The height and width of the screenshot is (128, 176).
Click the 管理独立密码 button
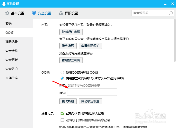[71, 60]
